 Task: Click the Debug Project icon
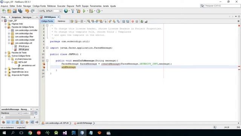pyautogui.click(x=91, y=11)
